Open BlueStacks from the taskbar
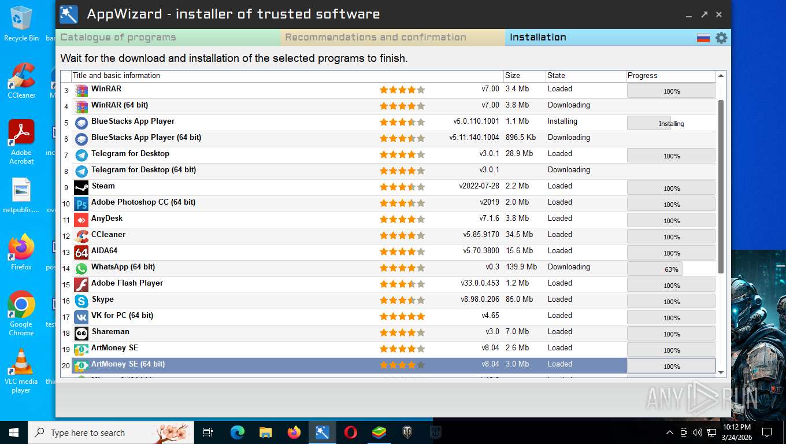The width and height of the screenshot is (786, 444). [x=379, y=432]
